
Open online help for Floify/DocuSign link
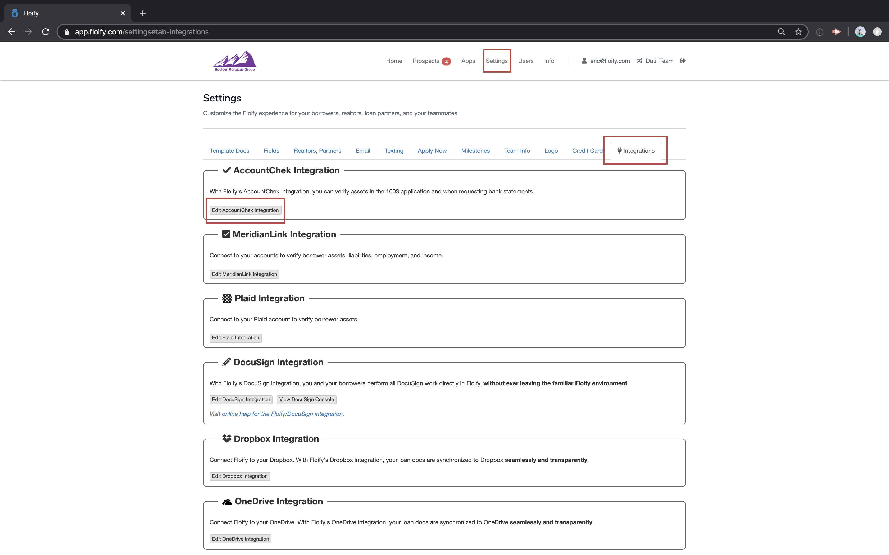click(x=283, y=414)
